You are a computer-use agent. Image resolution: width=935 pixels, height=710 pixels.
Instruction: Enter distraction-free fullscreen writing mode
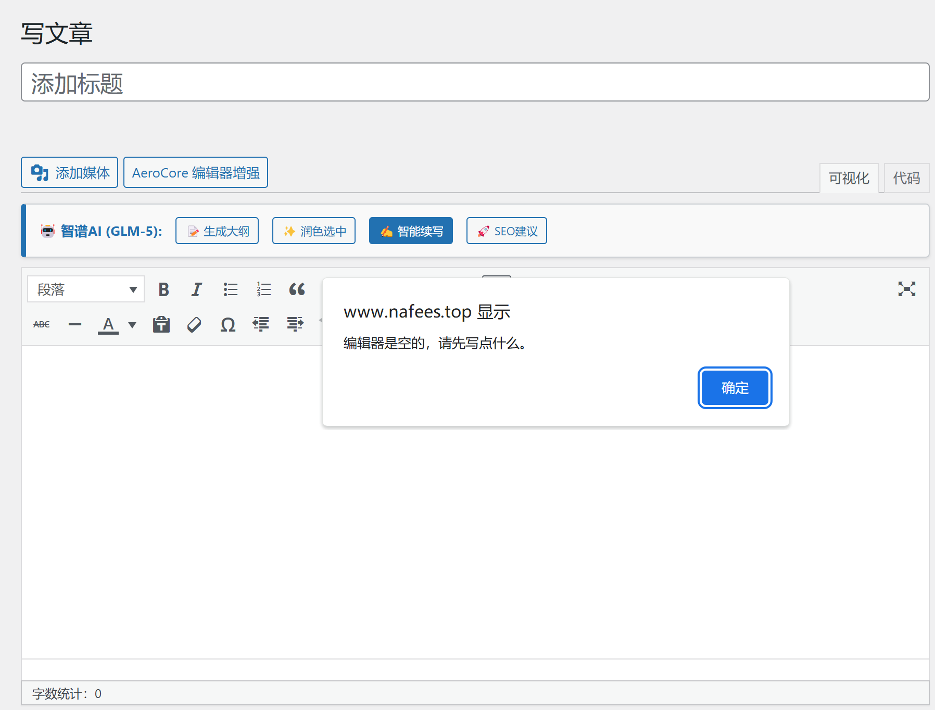(906, 289)
